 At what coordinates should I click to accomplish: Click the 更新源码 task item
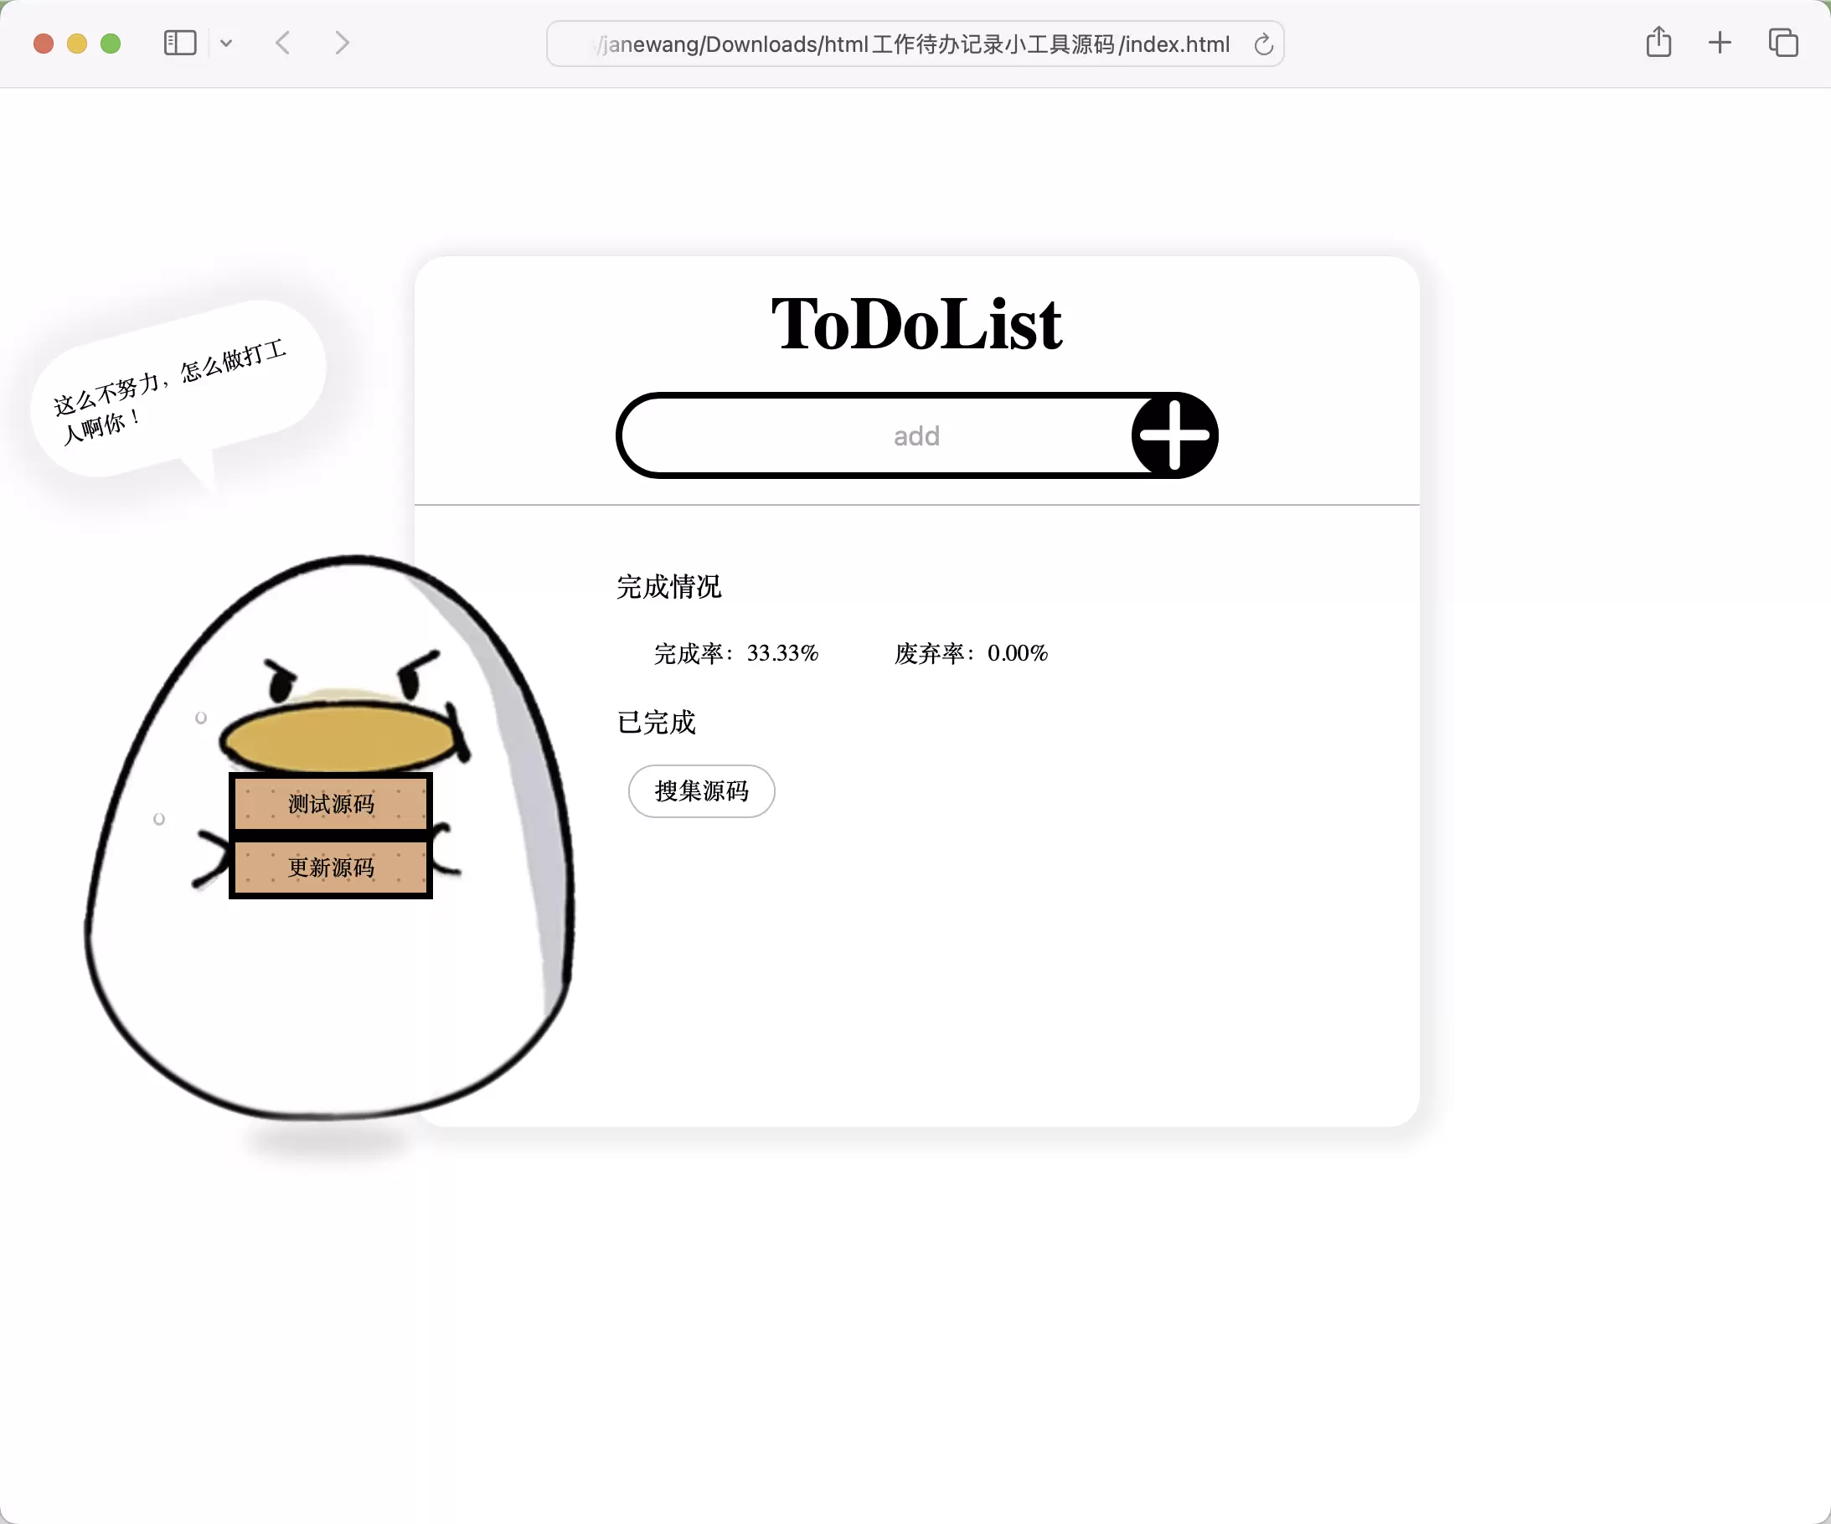332,867
